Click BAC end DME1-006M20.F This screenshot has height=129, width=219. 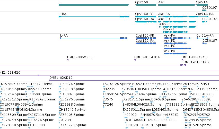tap(80, 57)
